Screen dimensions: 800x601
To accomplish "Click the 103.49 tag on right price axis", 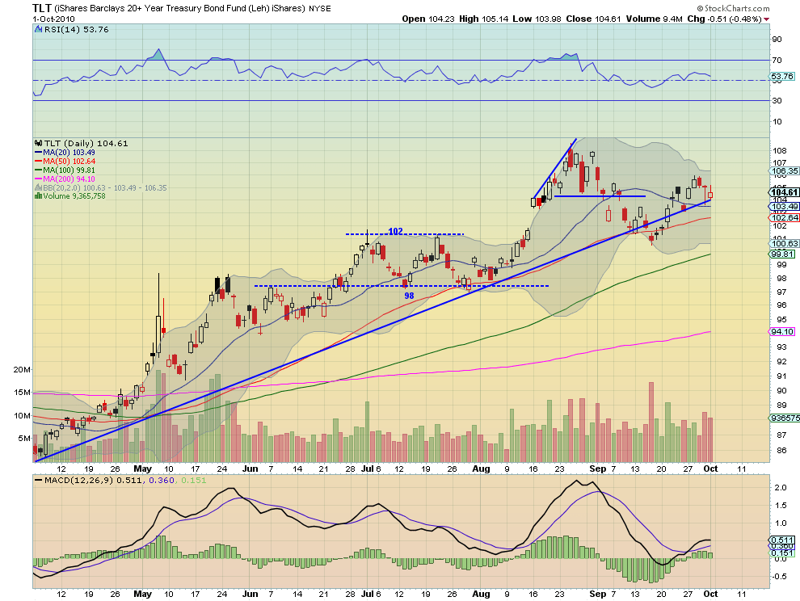I will pos(784,207).
